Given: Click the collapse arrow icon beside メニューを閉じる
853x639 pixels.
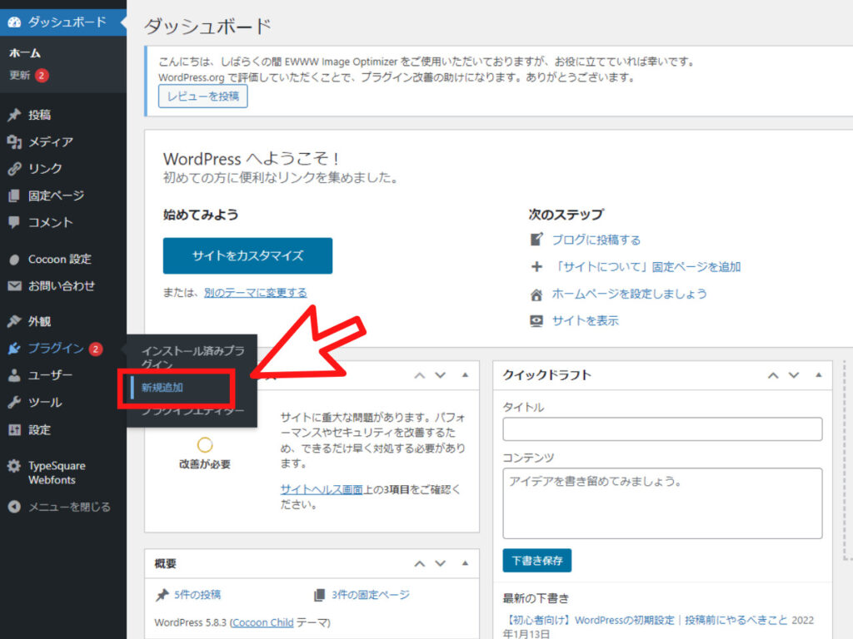Looking at the screenshot, I should click(x=14, y=507).
